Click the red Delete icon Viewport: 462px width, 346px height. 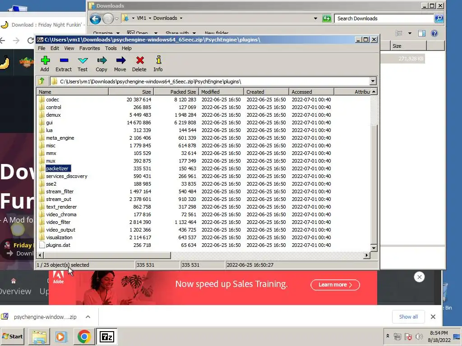pyautogui.click(x=140, y=61)
